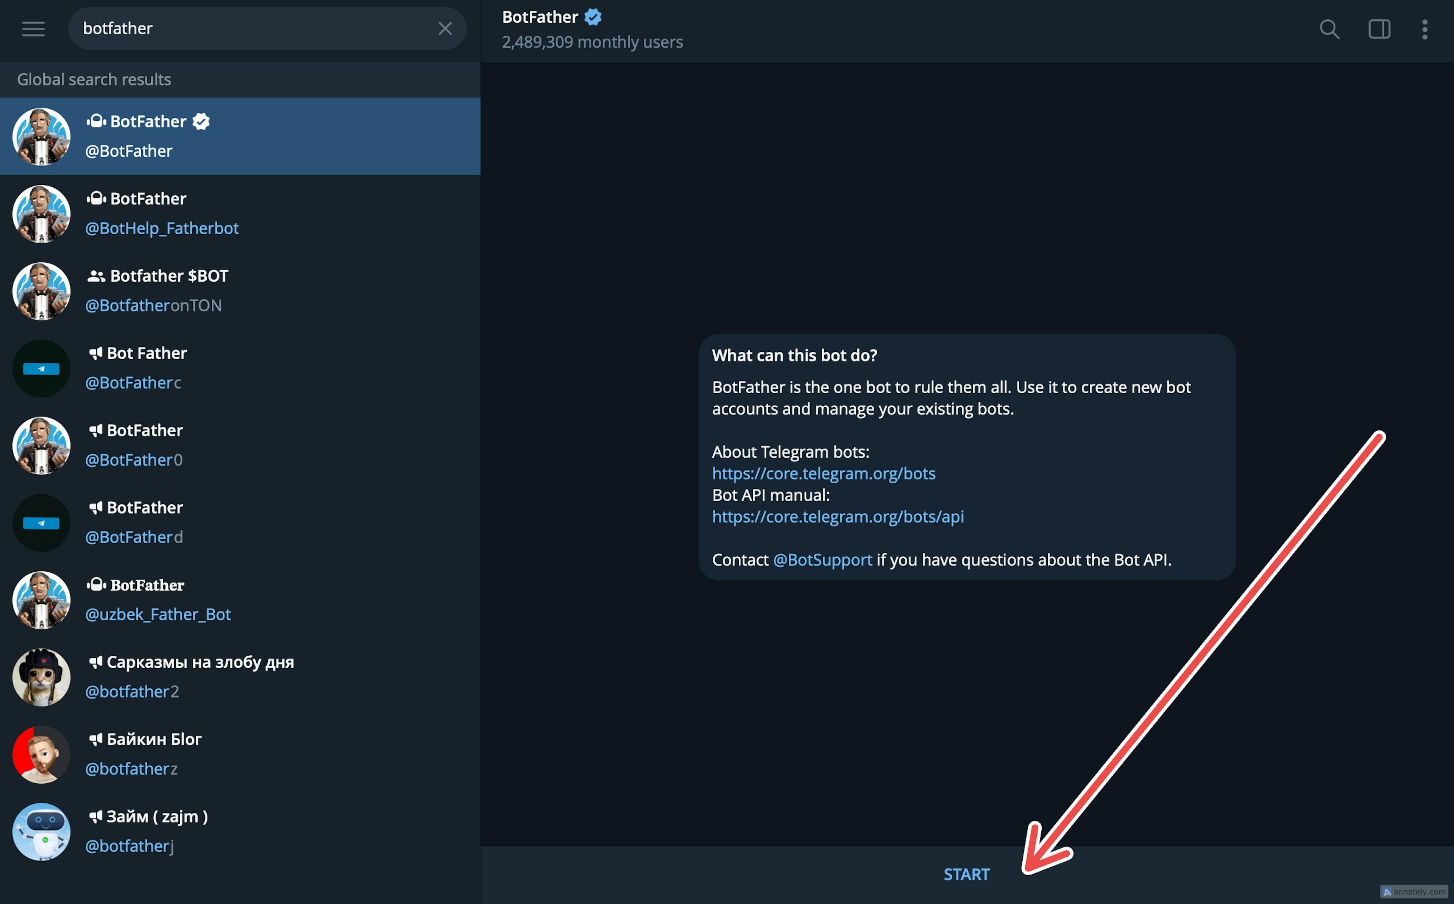Open the Botfather $BOT group result
This screenshot has height=904, width=1454.
click(240, 291)
